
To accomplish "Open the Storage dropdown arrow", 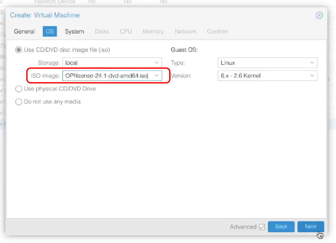I will click(x=157, y=63).
